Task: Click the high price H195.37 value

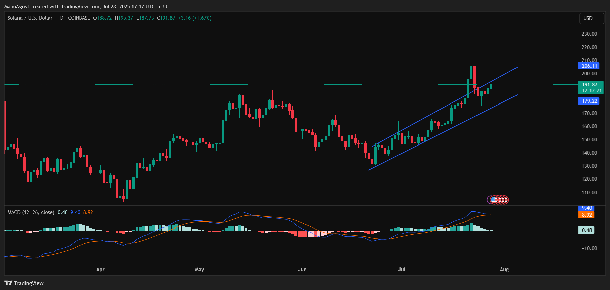Action: [124, 18]
